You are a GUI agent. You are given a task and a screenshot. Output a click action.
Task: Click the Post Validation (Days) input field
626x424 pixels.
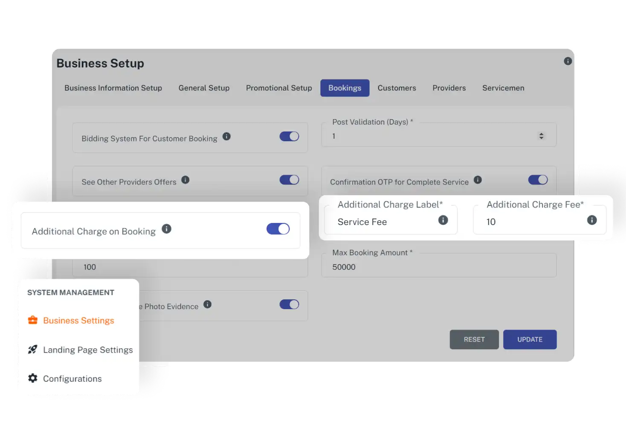[x=439, y=136]
